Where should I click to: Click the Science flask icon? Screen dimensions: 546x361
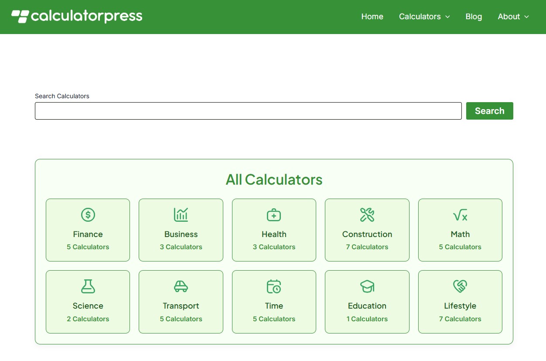(88, 286)
